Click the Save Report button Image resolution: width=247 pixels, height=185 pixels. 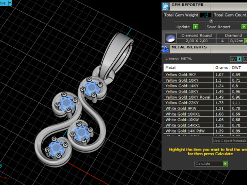(226, 27)
